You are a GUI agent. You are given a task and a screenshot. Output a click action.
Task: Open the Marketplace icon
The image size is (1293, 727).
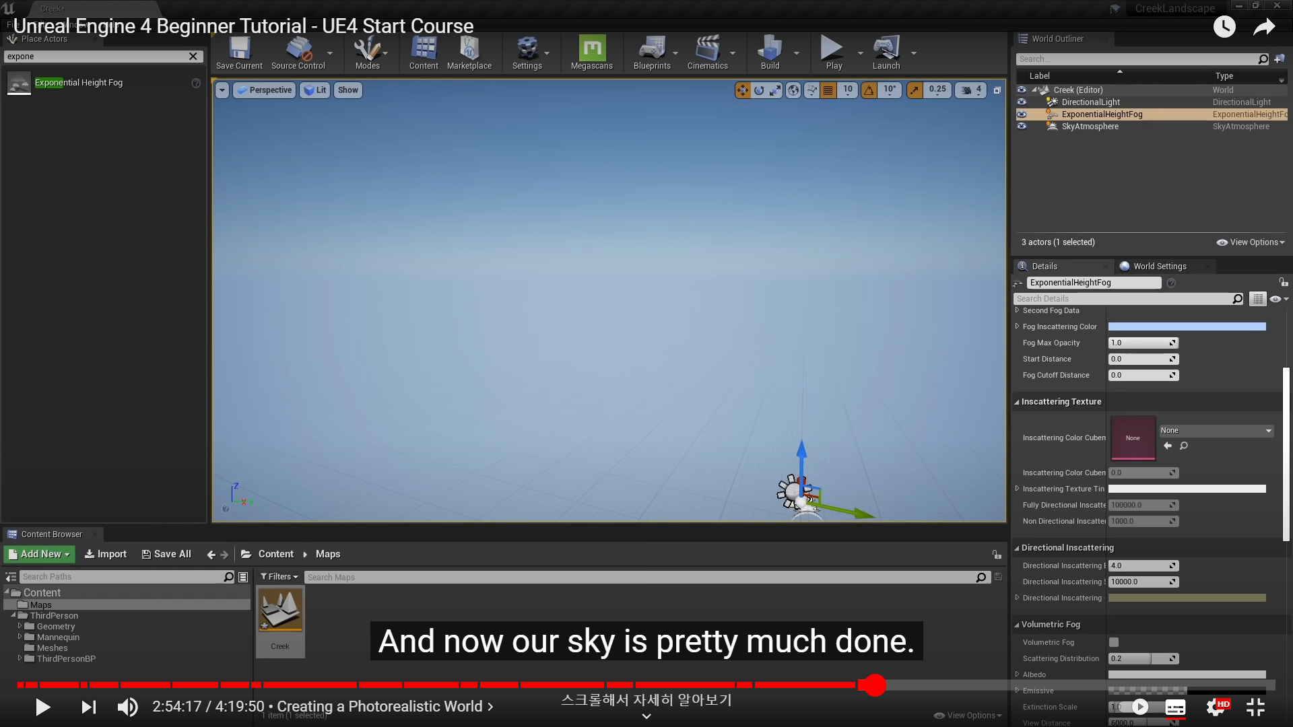tap(469, 49)
